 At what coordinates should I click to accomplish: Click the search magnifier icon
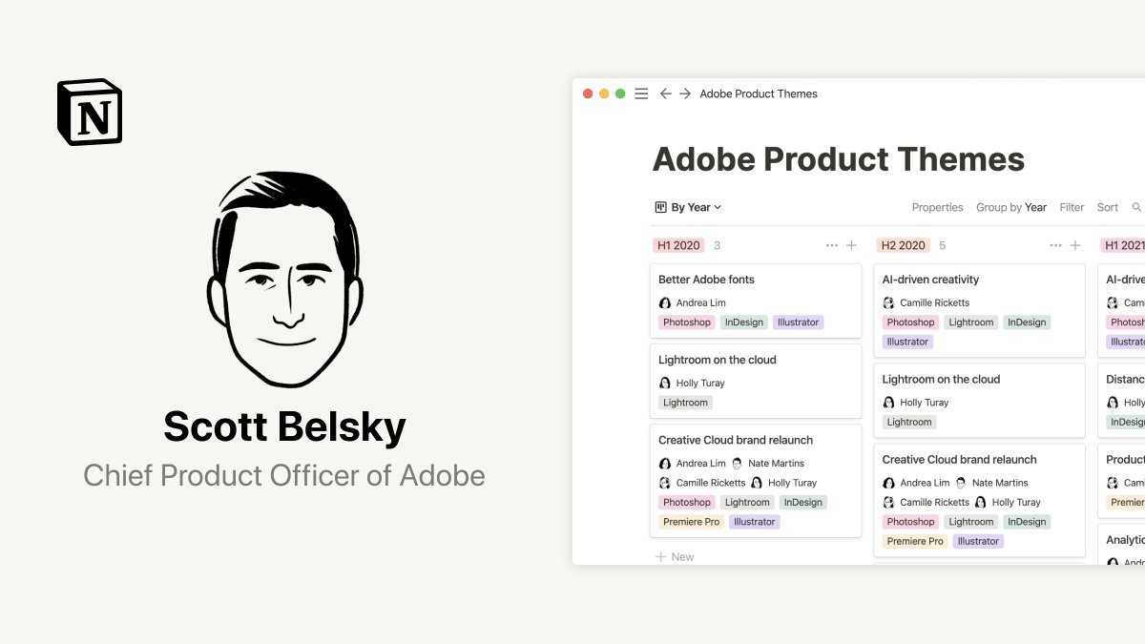(1136, 207)
